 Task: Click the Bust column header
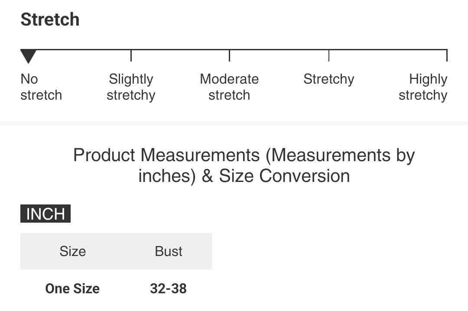pyautogui.click(x=169, y=251)
